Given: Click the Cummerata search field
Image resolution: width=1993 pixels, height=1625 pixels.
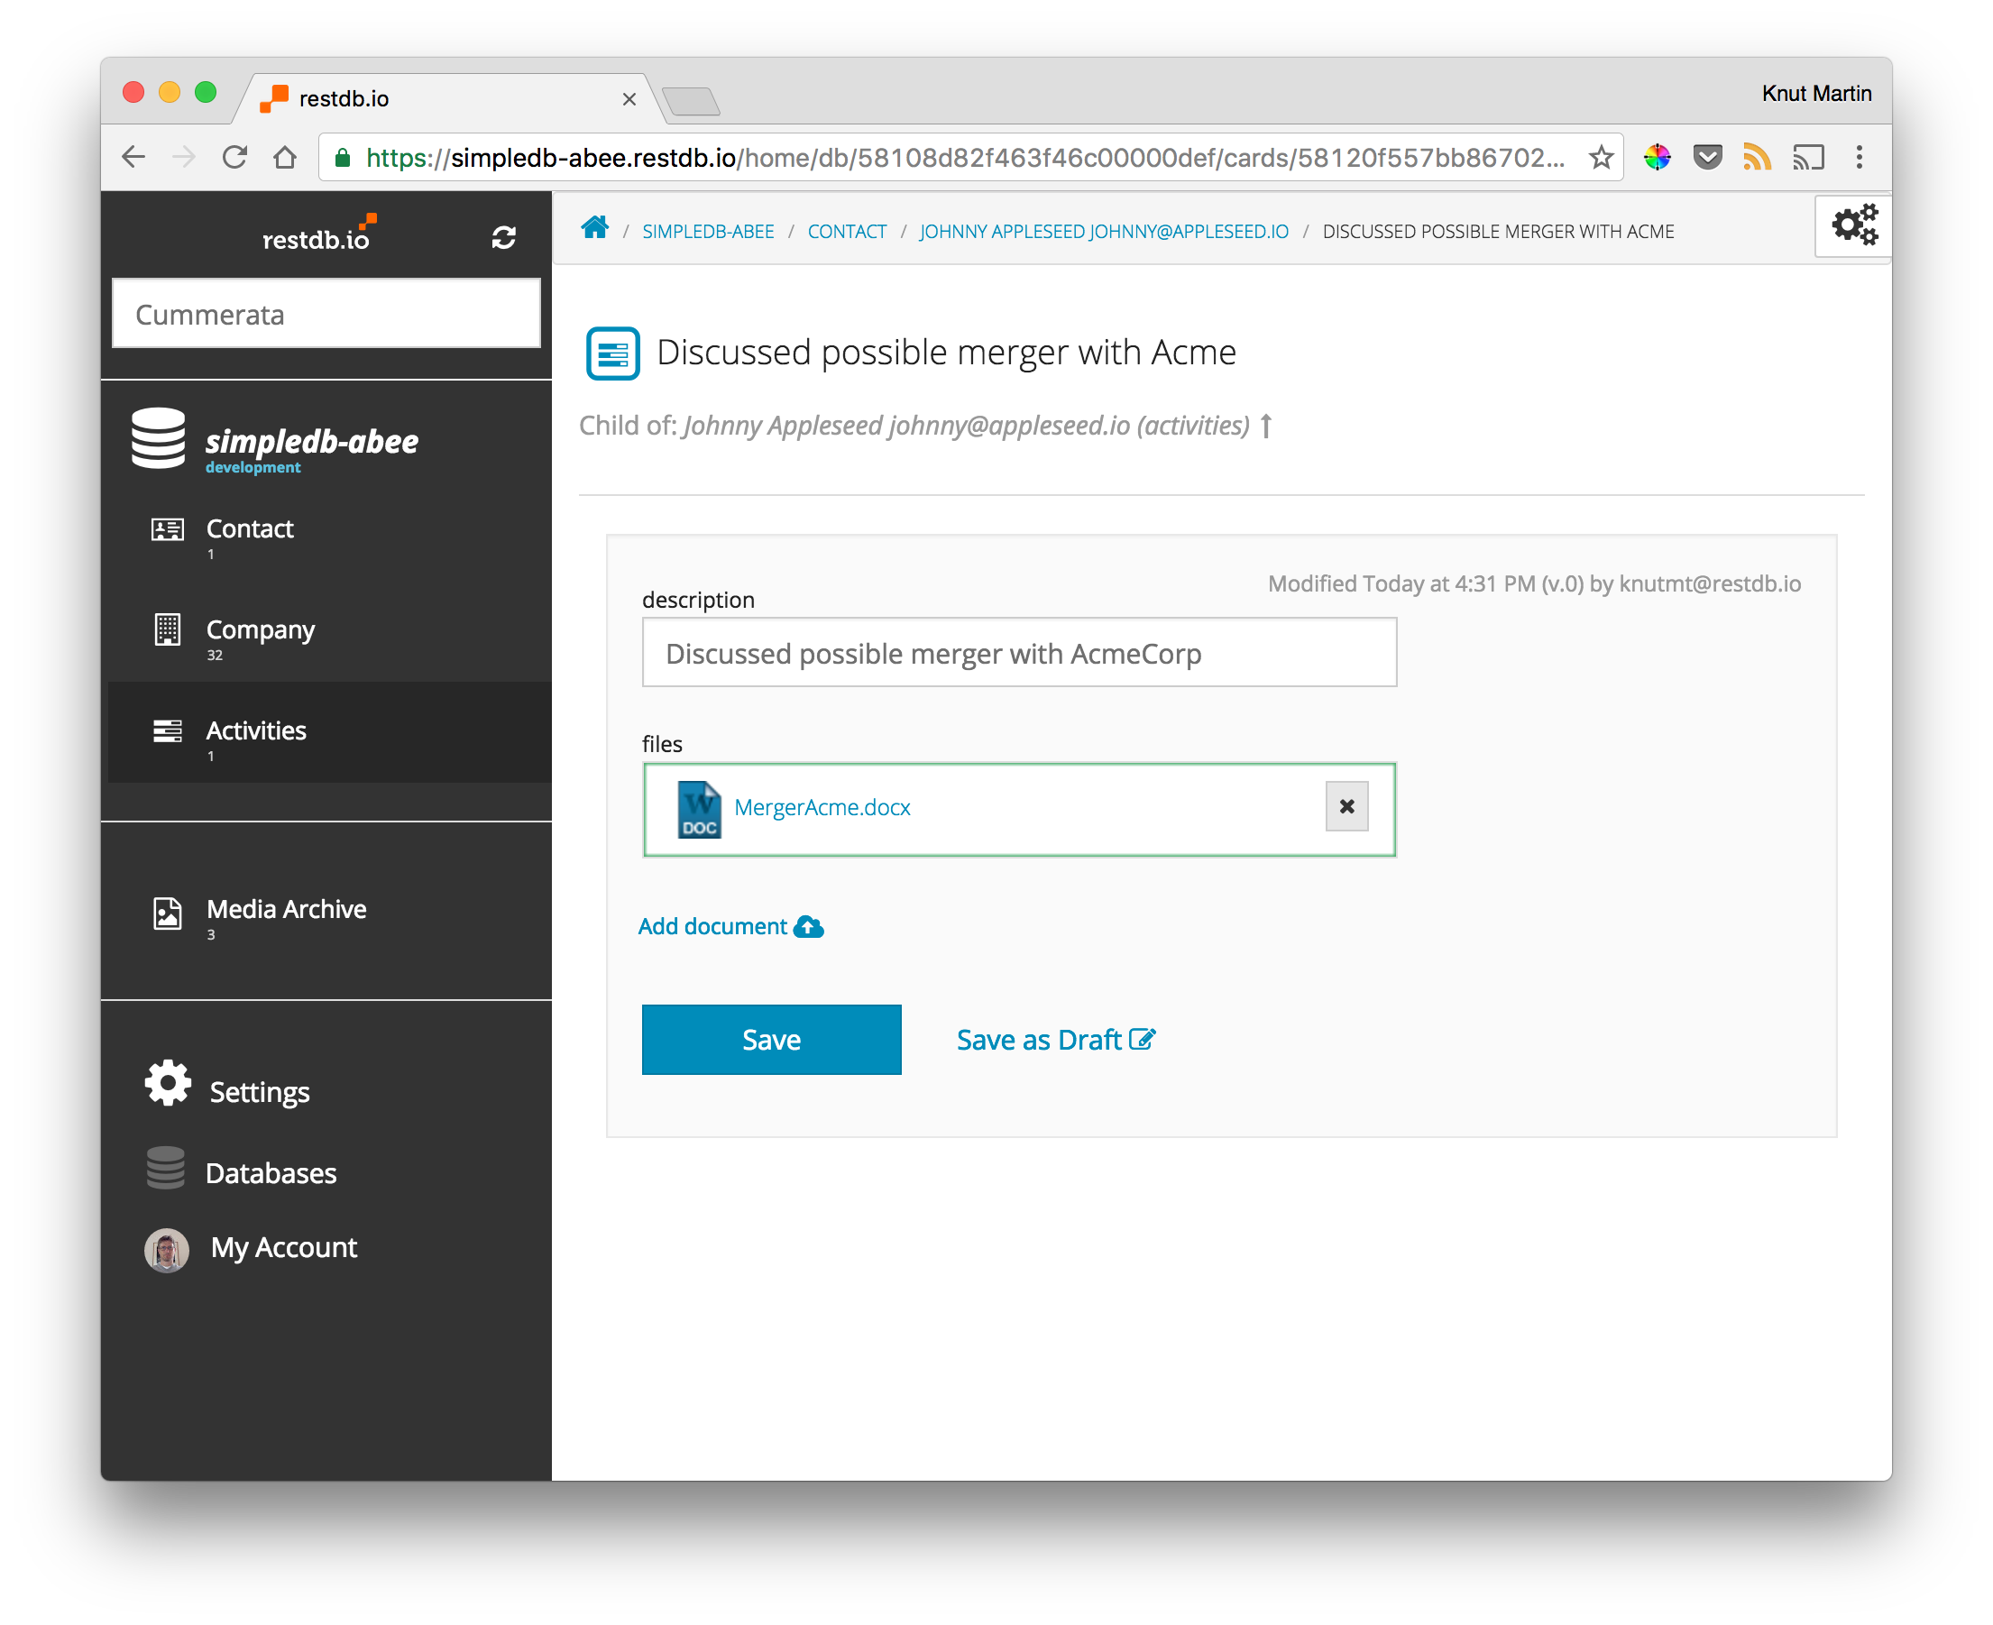Looking at the screenshot, I should (x=326, y=314).
